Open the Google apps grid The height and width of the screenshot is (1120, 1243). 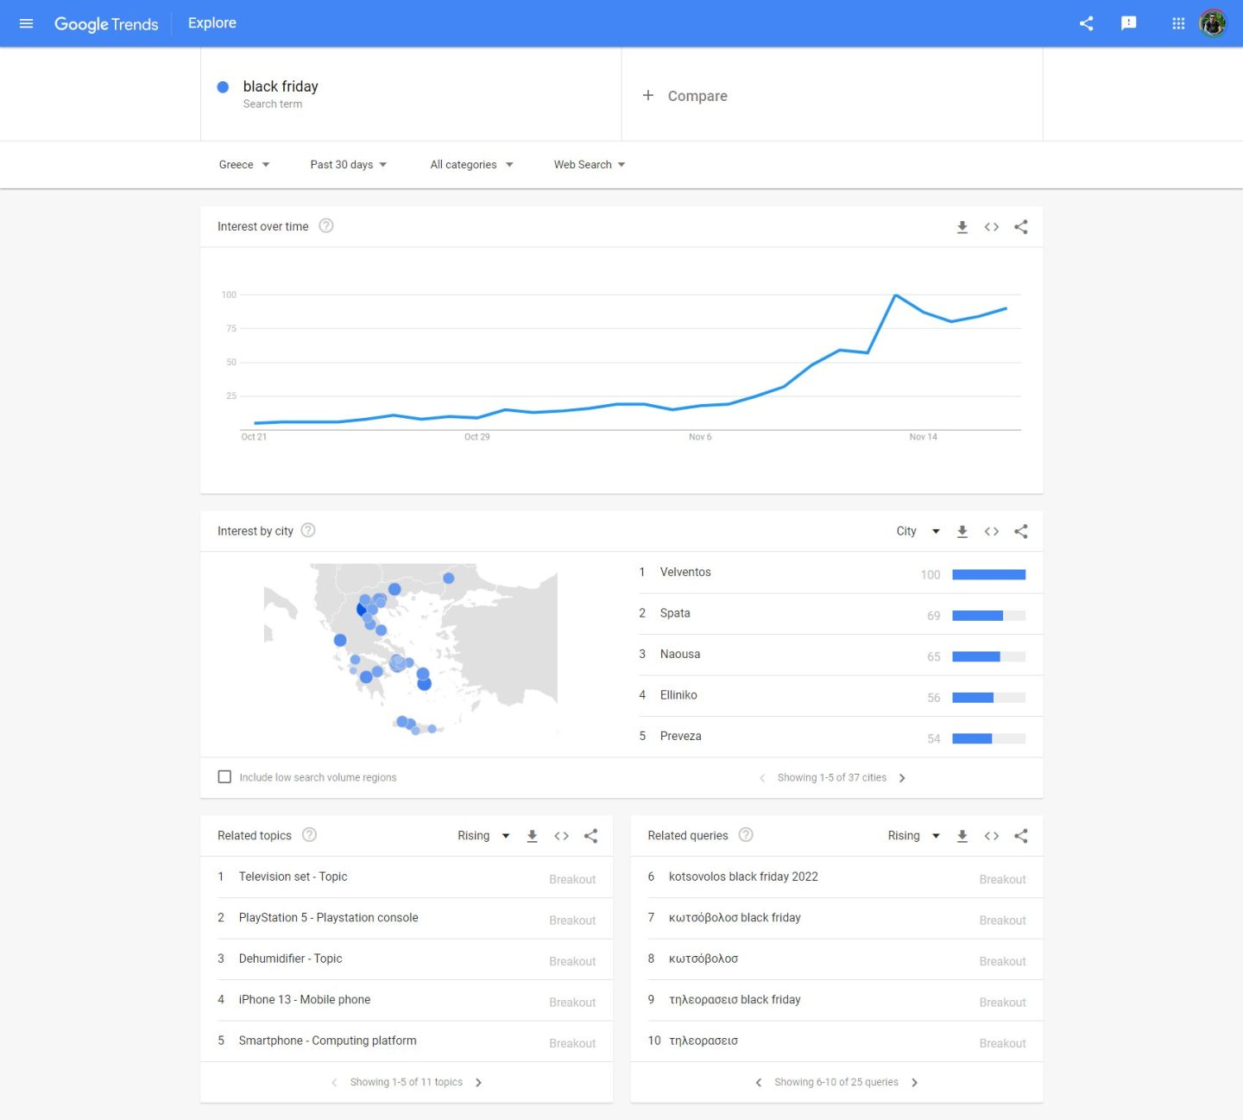pyautogui.click(x=1178, y=23)
